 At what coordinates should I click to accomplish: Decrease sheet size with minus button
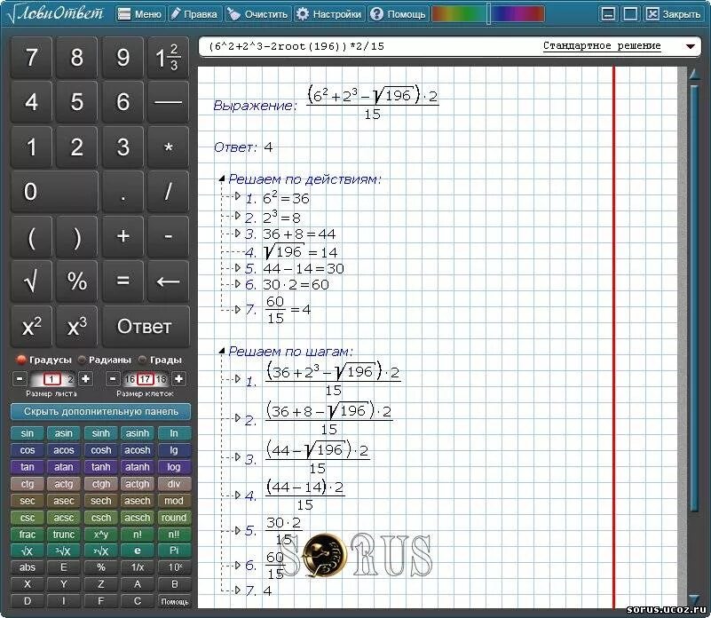(19, 378)
